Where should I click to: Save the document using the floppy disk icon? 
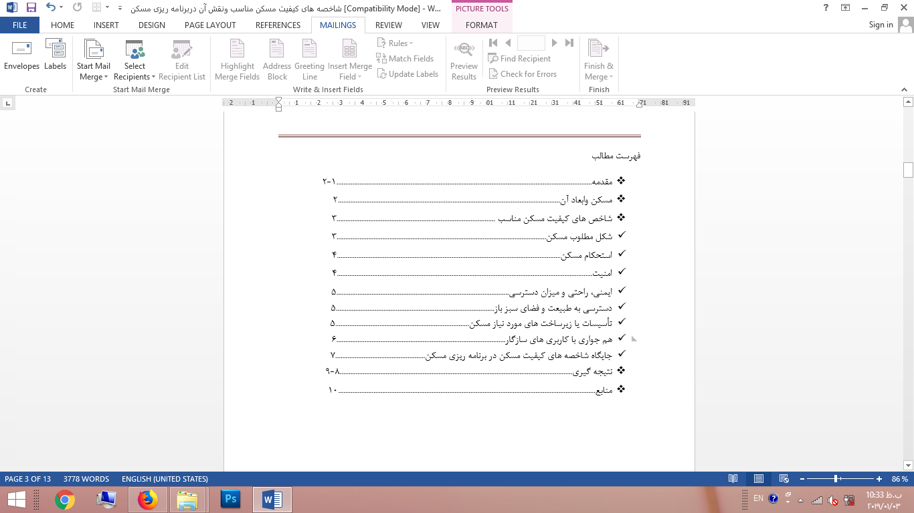tap(31, 8)
